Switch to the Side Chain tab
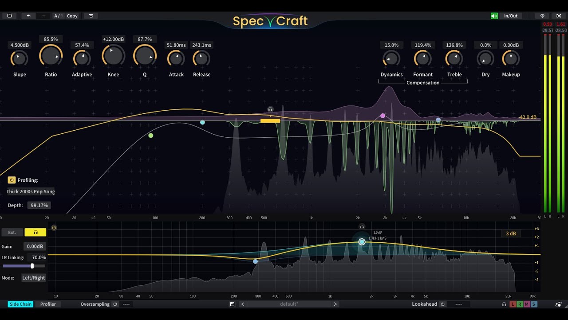This screenshot has height=320, width=568. (20, 304)
